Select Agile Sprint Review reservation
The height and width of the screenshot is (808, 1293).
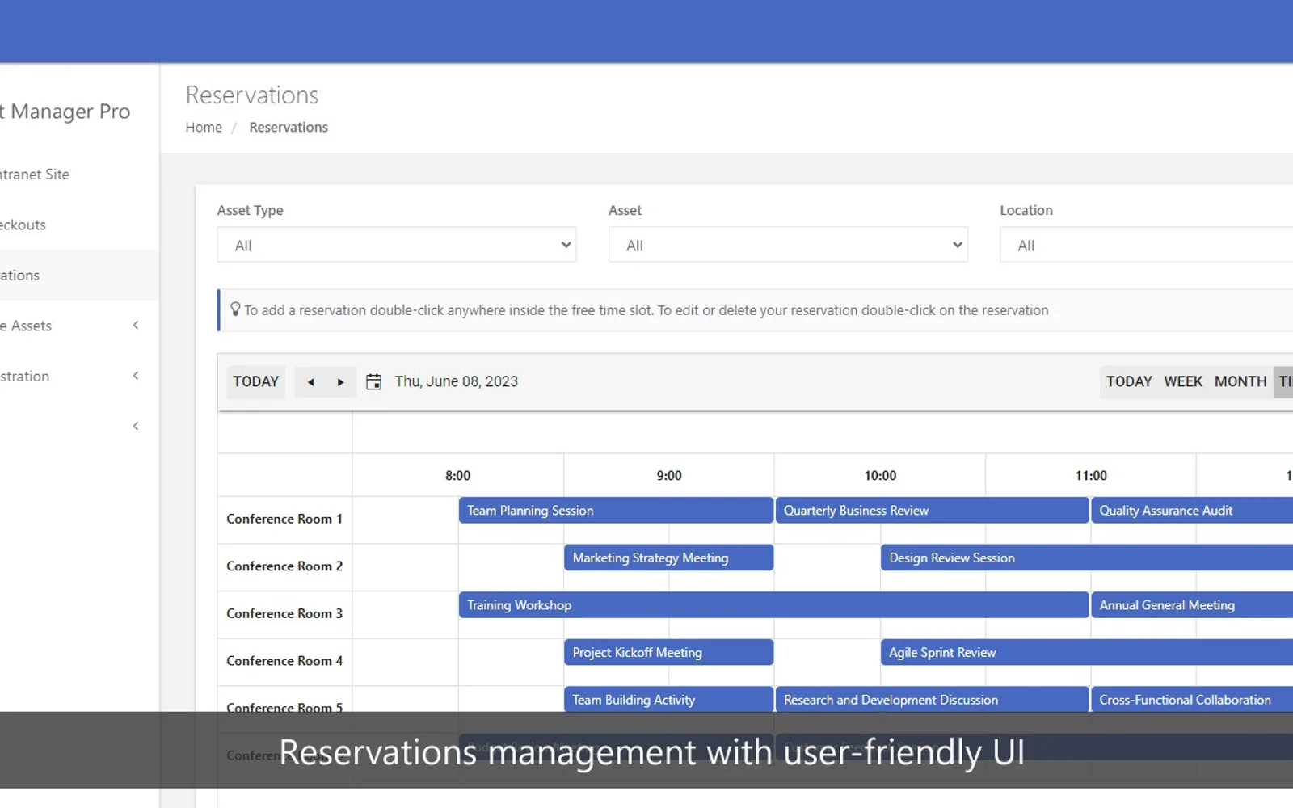pos(1087,652)
